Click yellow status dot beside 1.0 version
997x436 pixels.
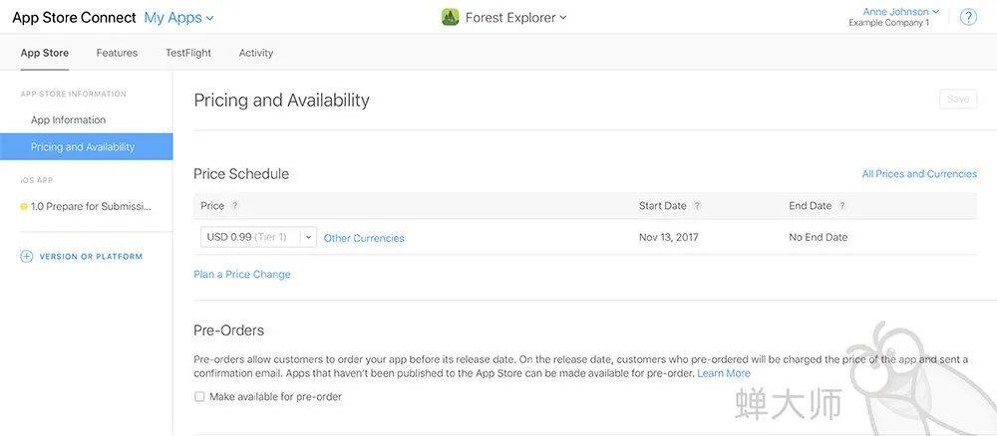(24, 207)
